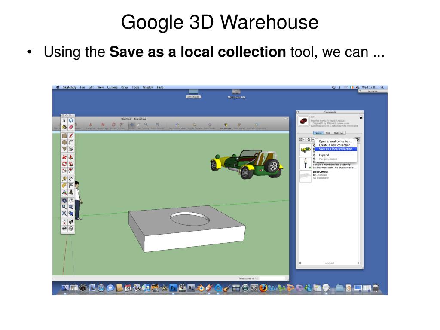This screenshot has width=440, height=330.
Task: Select the pieceOfMetal component thumbnail
Action: (306, 176)
